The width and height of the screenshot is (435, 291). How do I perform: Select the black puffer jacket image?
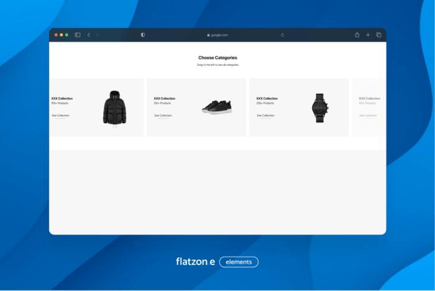click(114, 107)
